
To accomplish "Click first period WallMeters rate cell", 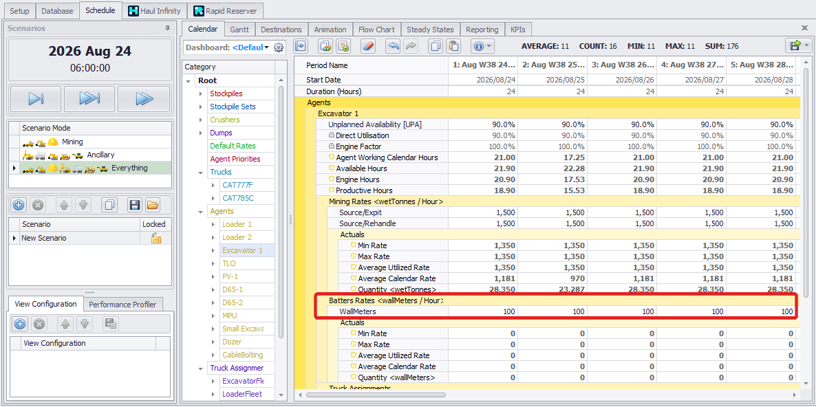I will click(482, 311).
